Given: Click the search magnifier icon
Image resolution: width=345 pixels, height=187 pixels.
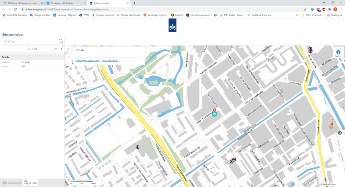Looking at the screenshot, I should tap(61, 41).
